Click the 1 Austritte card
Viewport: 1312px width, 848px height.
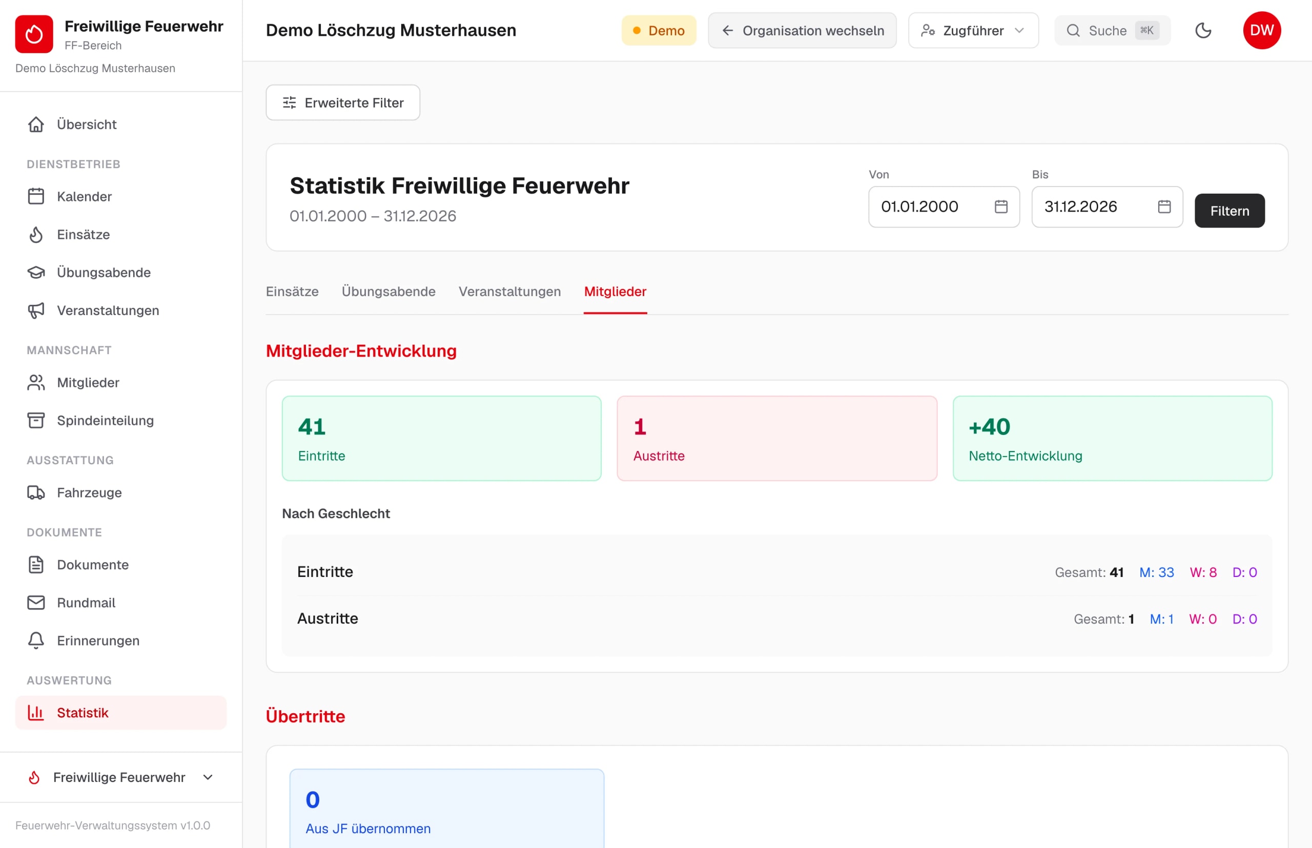point(776,439)
